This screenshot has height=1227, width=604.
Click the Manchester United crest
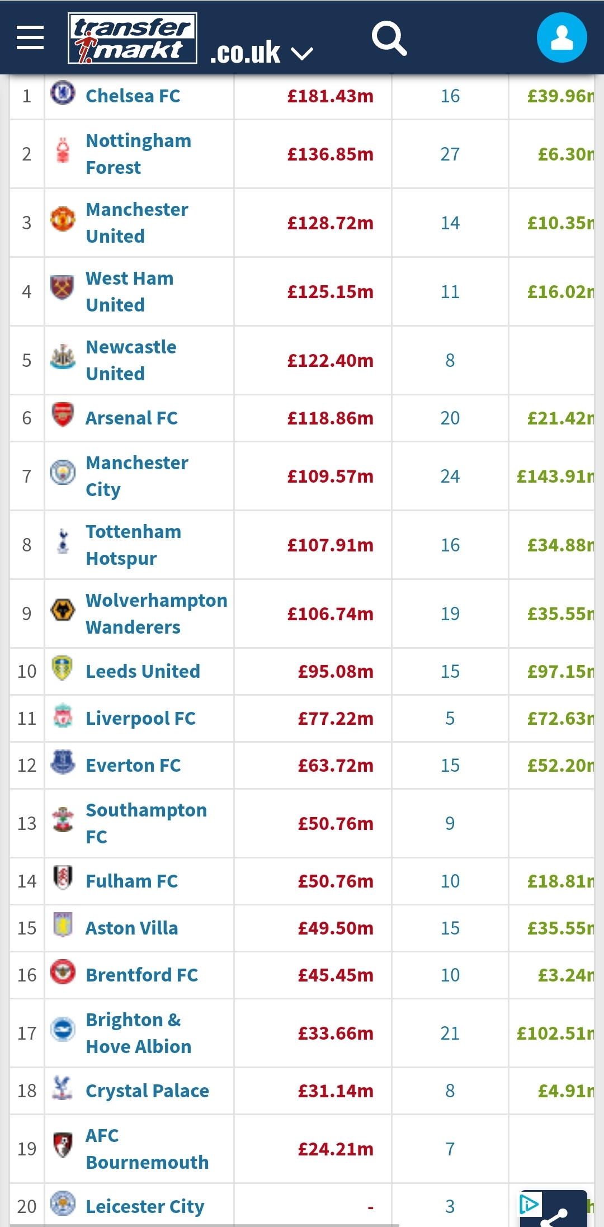coord(63,219)
